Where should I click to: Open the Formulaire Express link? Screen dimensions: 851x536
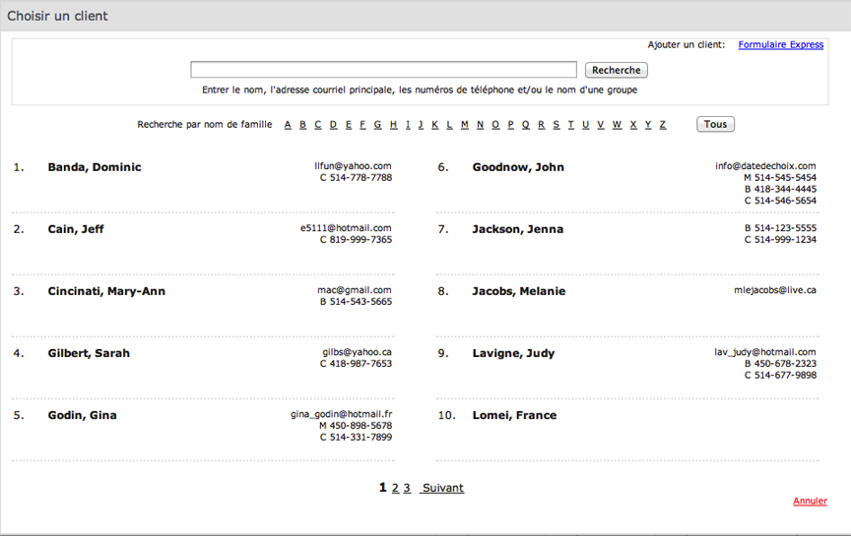[x=780, y=44]
